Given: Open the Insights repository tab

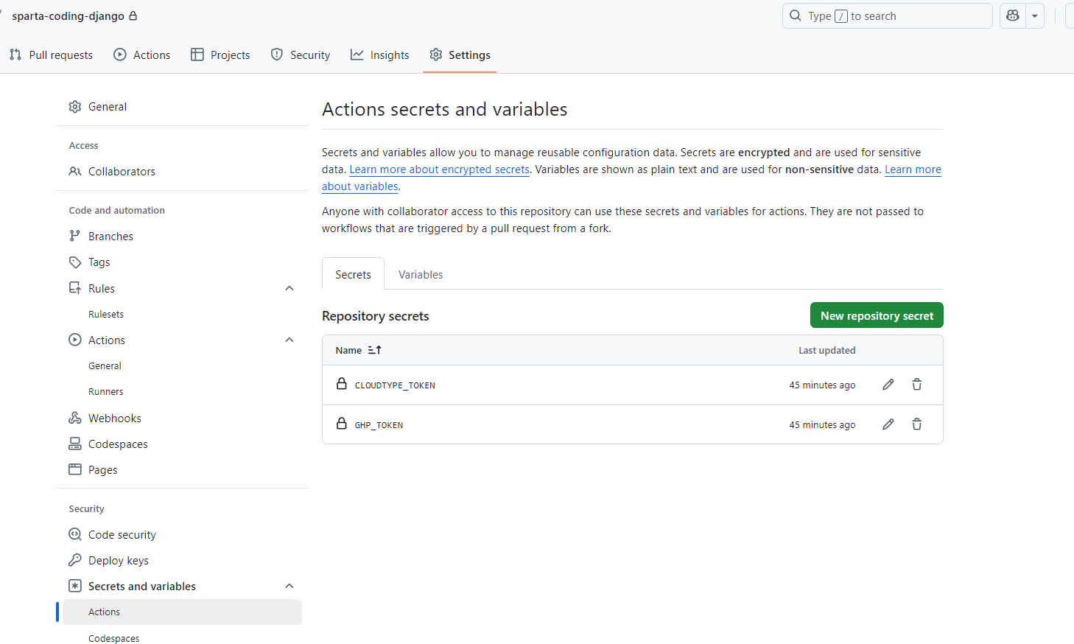Looking at the screenshot, I should click(380, 55).
